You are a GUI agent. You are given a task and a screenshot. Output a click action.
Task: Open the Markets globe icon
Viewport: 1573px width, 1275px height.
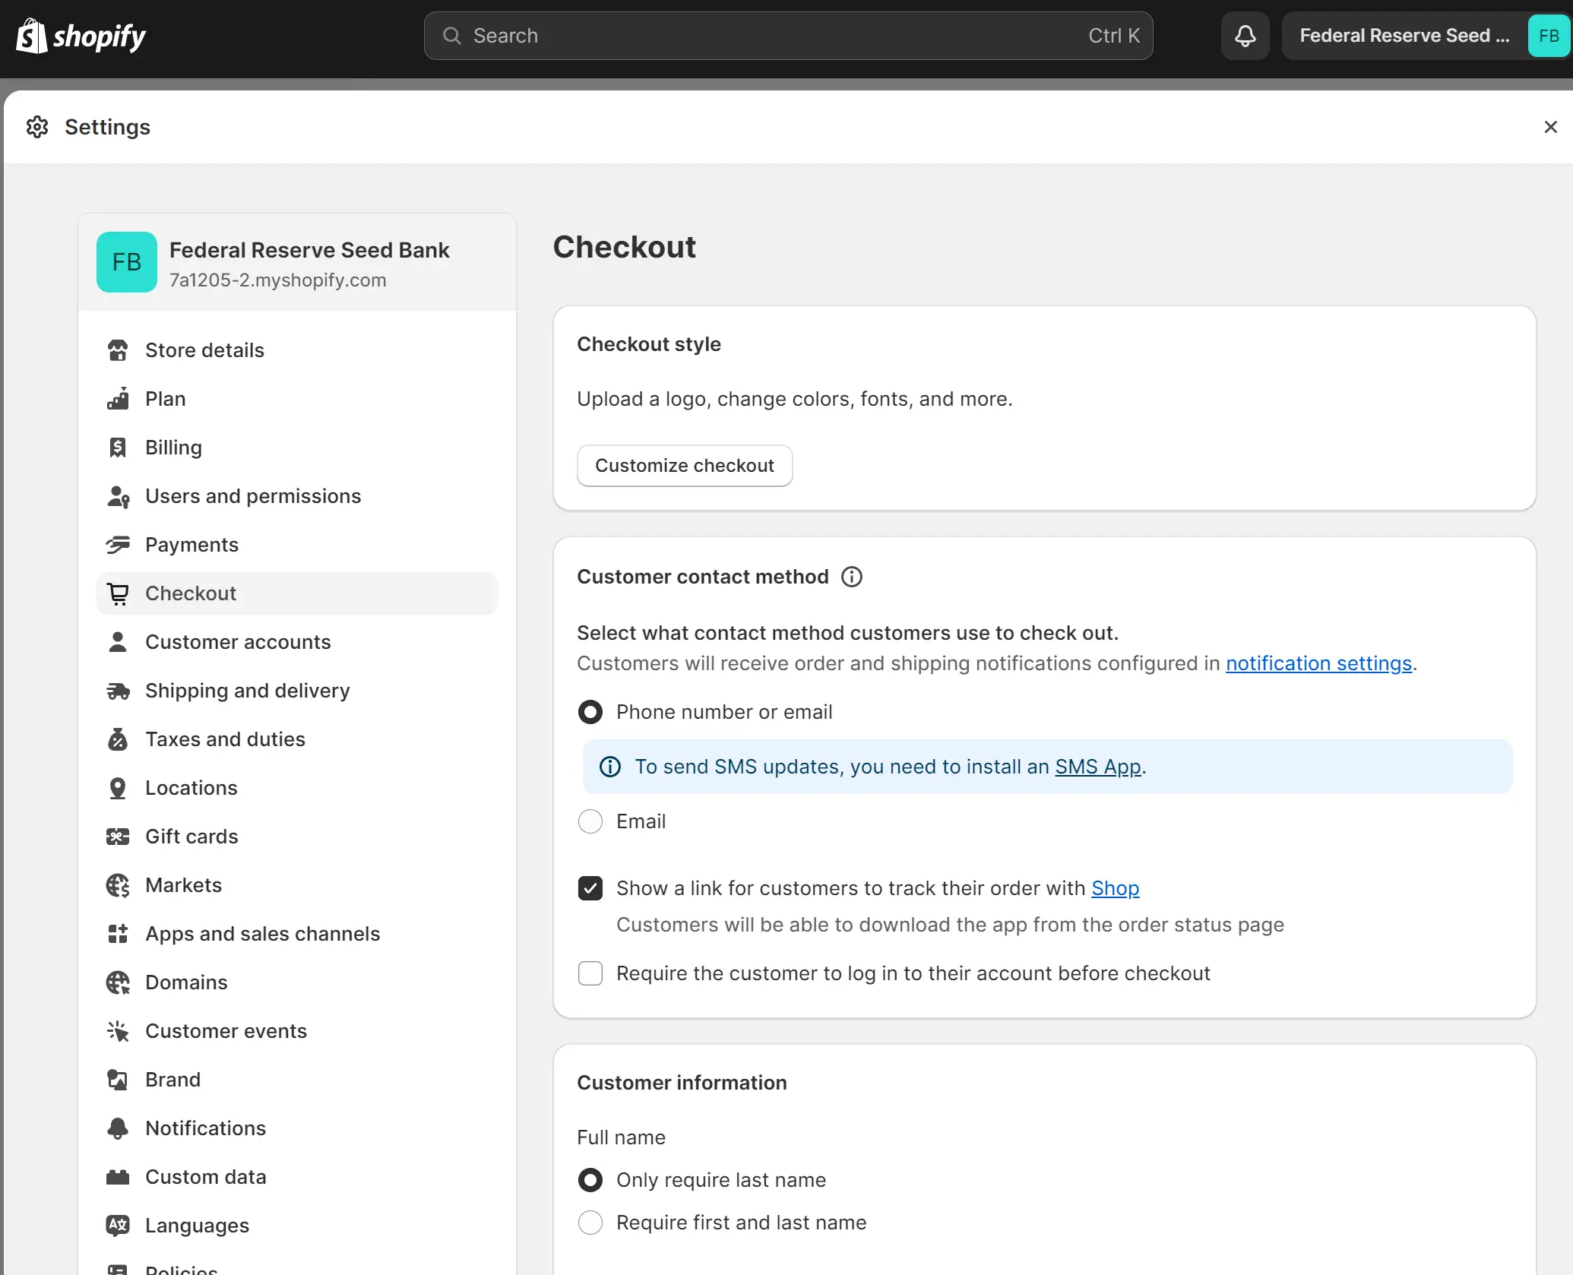pyautogui.click(x=118, y=884)
